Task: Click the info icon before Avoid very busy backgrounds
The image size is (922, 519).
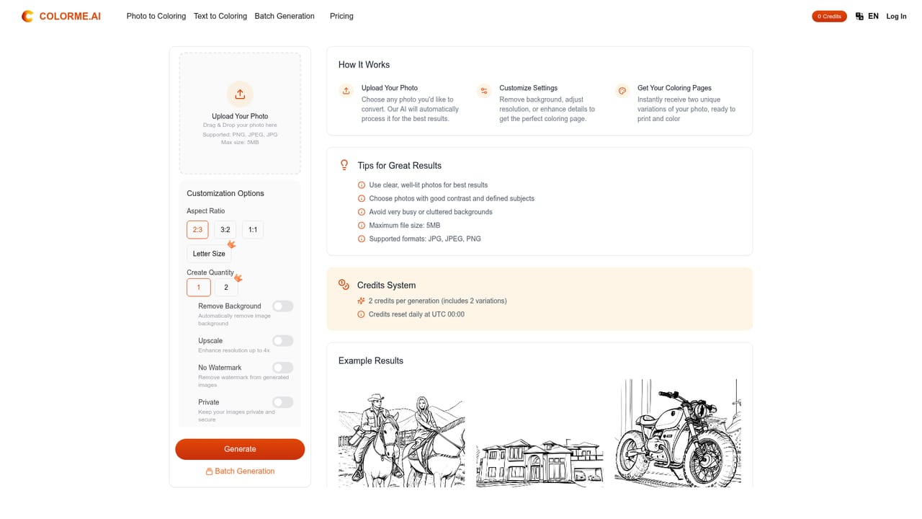Action: (362, 212)
